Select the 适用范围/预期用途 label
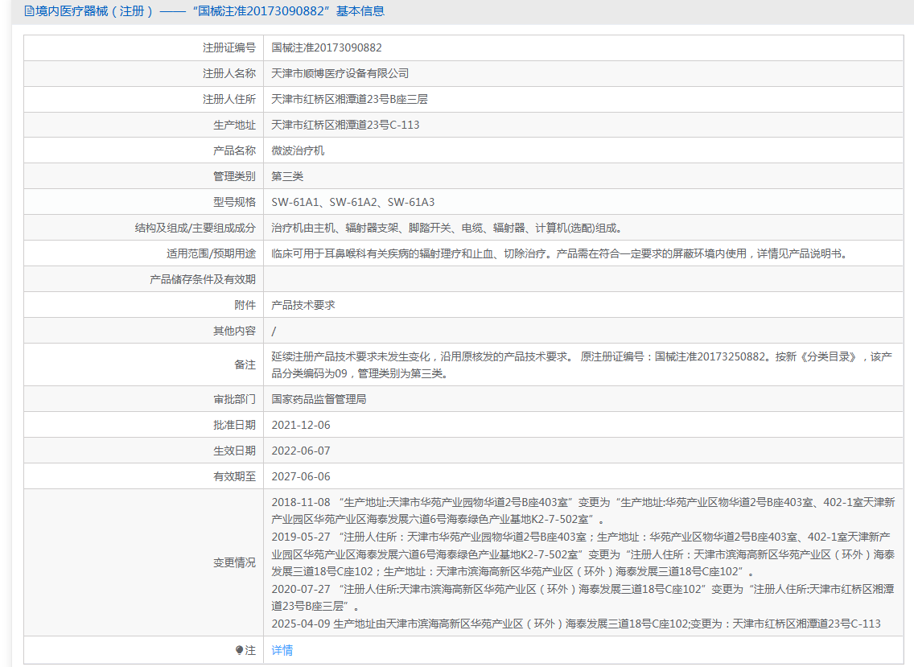This screenshot has height=667, width=914. (x=211, y=253)
